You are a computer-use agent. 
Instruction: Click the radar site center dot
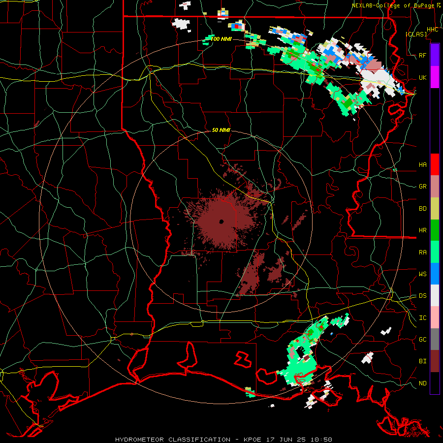pyautogui.click(x=221, y=222)
